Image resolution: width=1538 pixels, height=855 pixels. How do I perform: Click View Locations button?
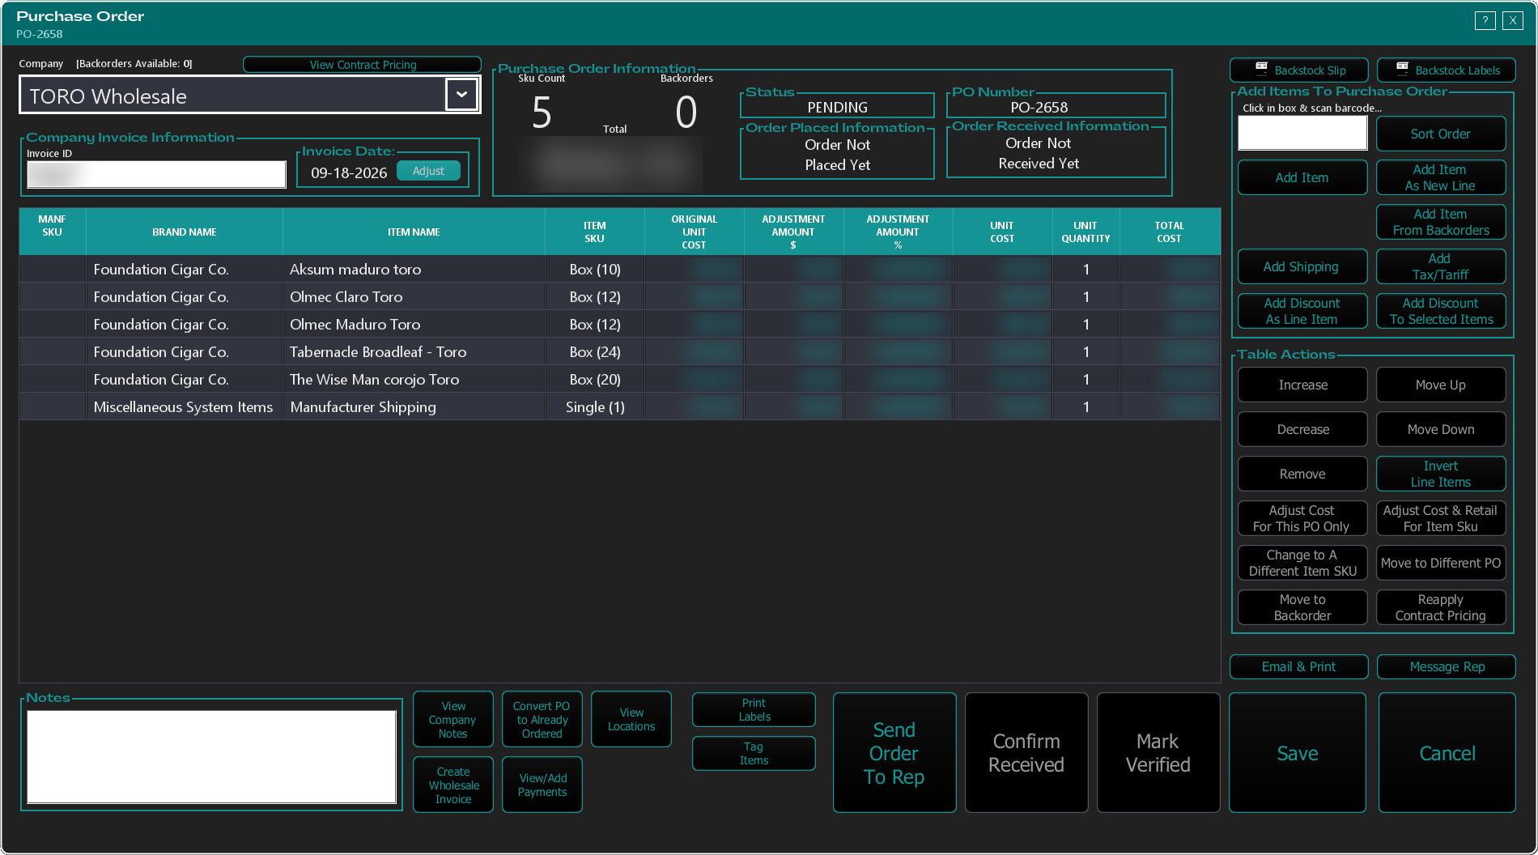(631, 719)
